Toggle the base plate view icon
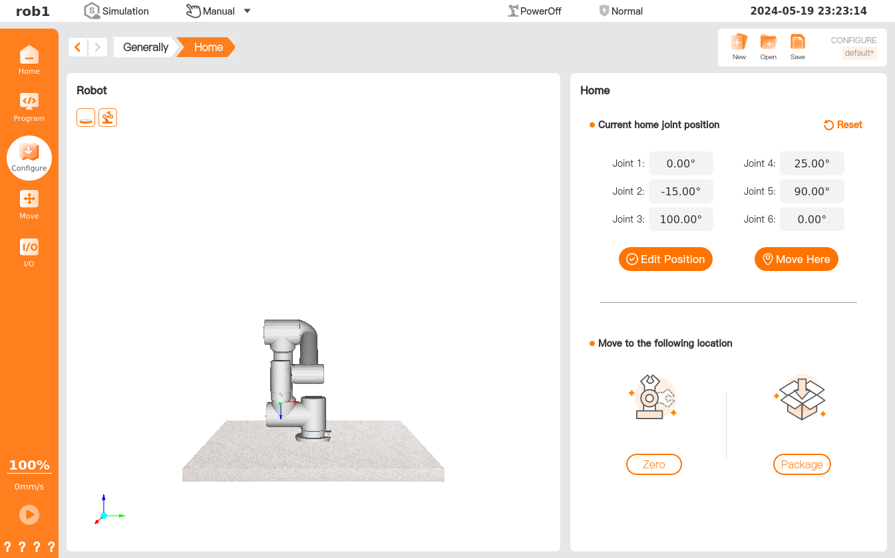Viewport: 895px width, 558px height. (x=86, y=118)
